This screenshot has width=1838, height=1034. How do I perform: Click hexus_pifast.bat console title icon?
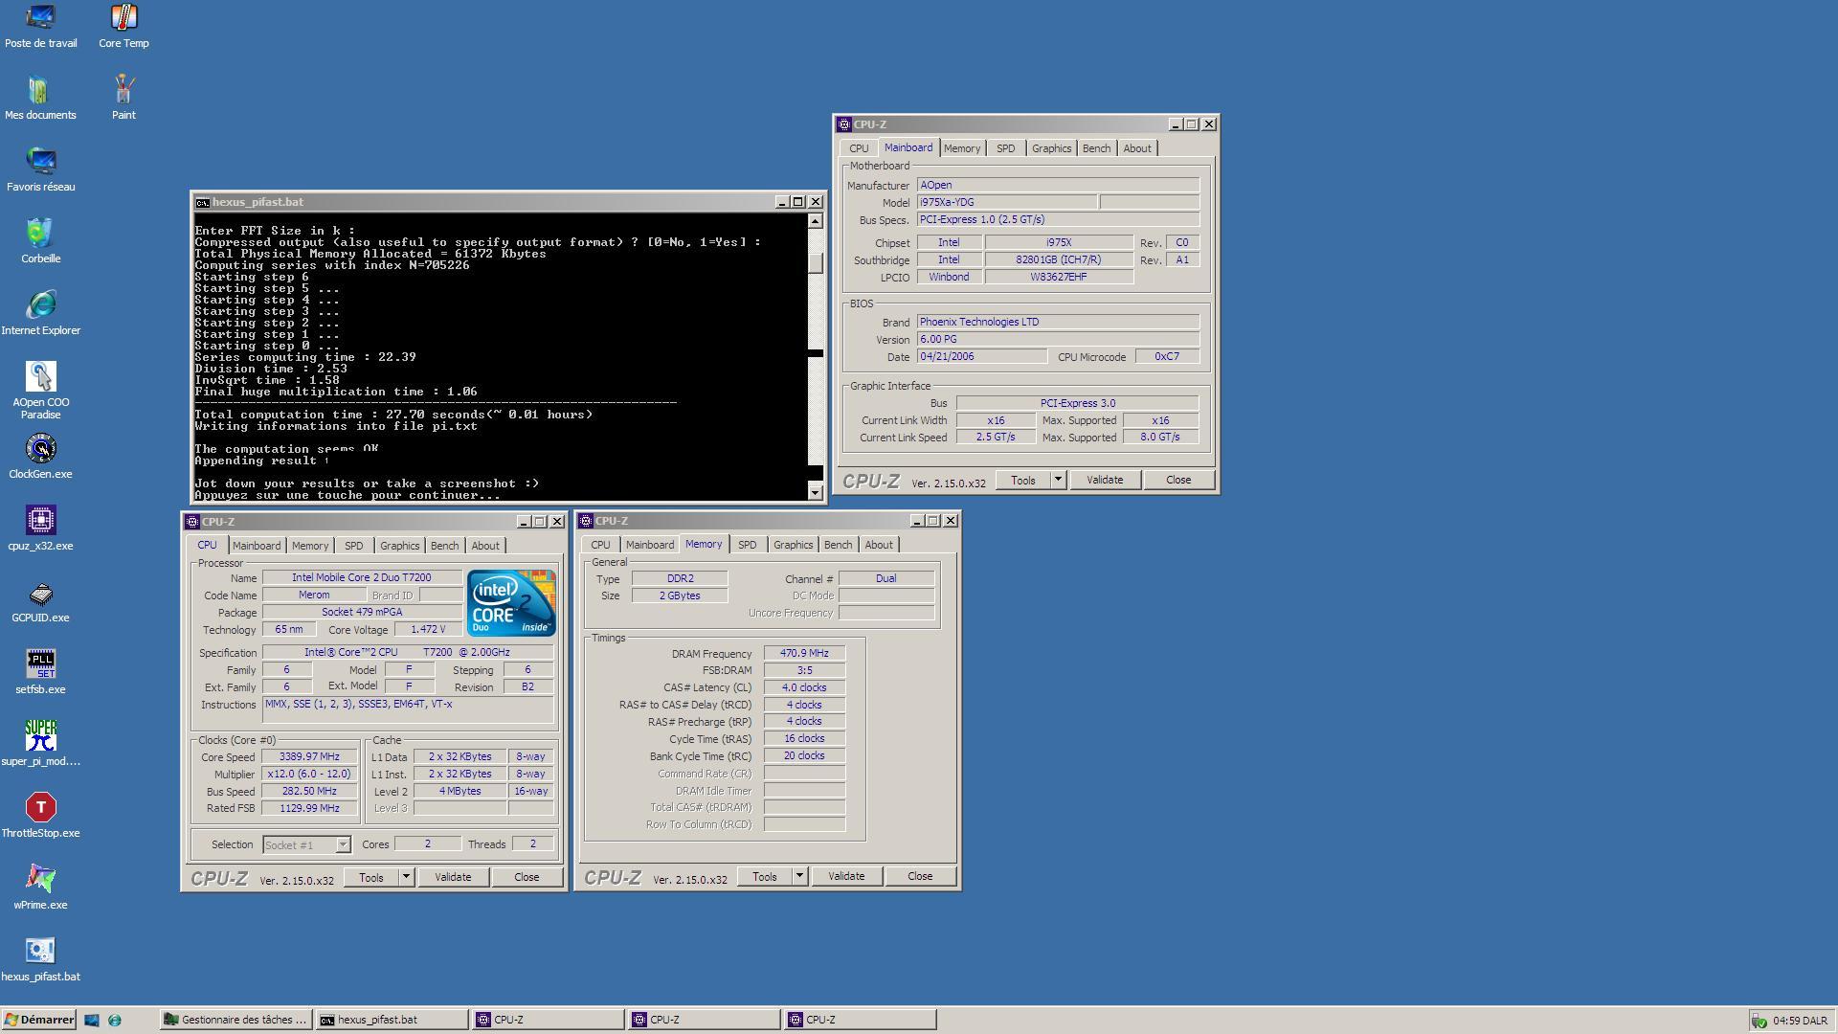tap(202, 202)
